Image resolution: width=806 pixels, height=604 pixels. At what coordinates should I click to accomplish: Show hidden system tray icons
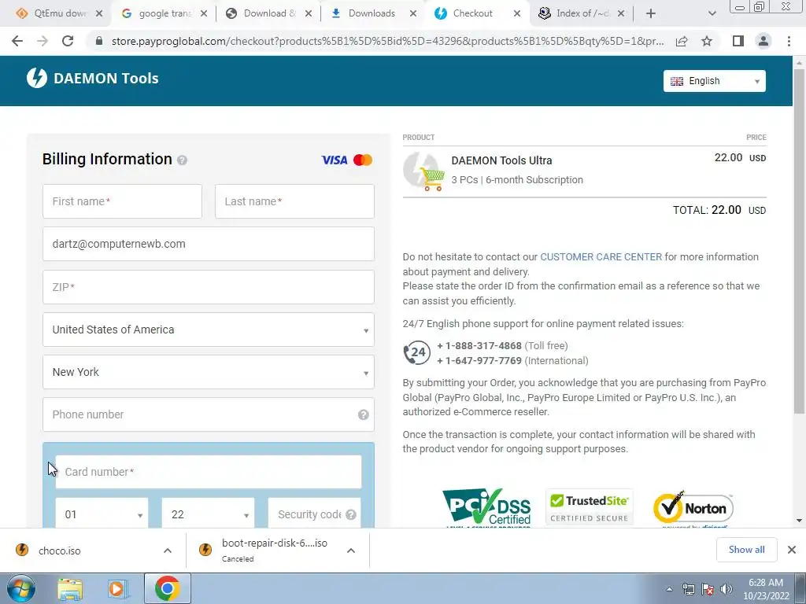point(669,589)
